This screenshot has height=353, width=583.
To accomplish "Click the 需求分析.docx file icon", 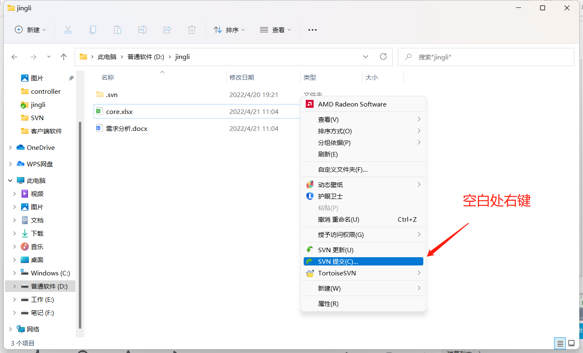I will (99, 128).
